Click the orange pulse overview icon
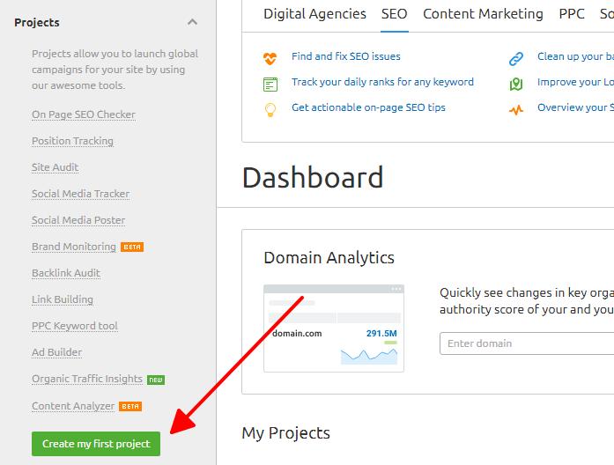Screen dimensions: 614x465 [x=516, y=109]
